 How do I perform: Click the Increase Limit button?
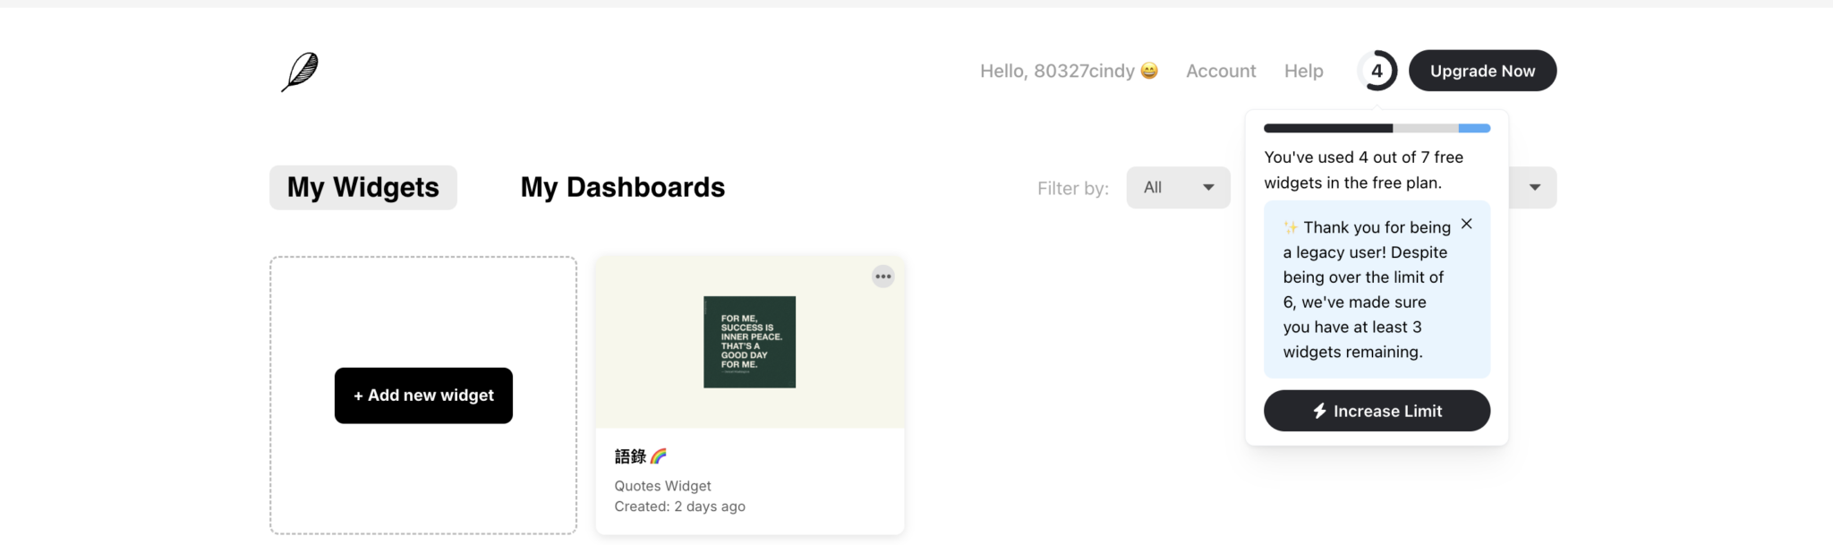(x=1377, y=411)
